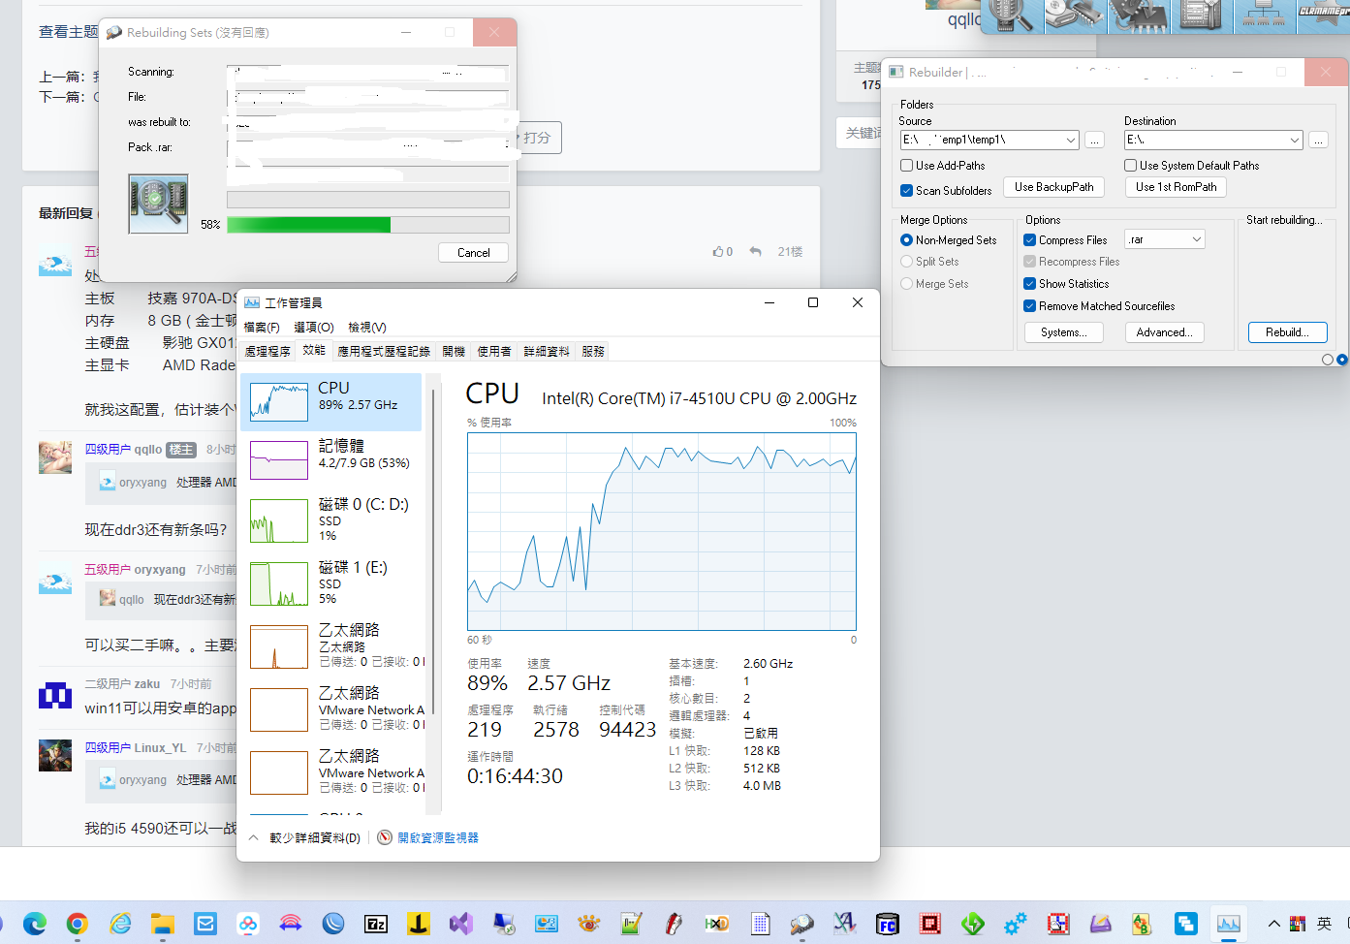Open the Destination folder dropdown in Rebuilder
The height and width of the screenshot is (944, 1350).
pos(1295,141)
